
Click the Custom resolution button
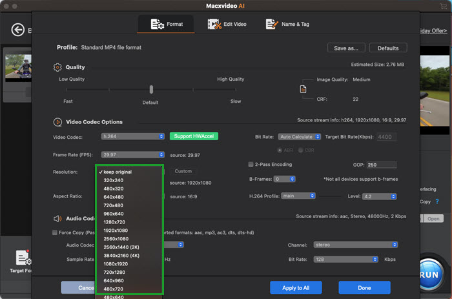183,171
